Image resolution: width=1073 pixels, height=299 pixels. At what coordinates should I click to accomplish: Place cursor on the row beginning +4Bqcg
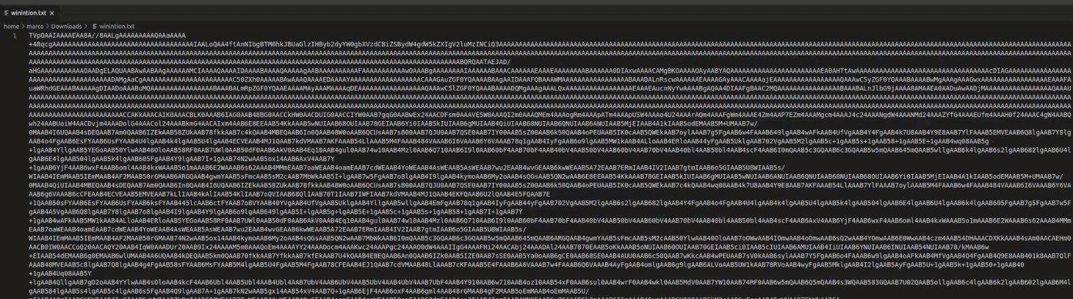[x=268, y=44]
